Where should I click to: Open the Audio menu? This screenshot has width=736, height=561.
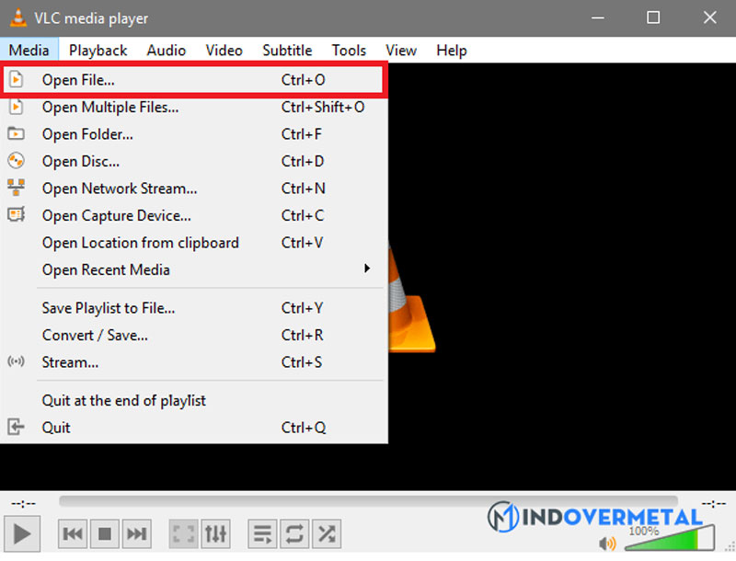166,50
